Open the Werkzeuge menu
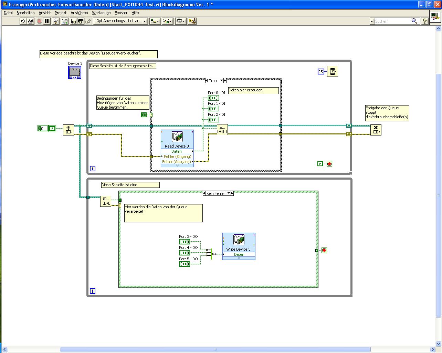This screenshot has height=353, width=442. (101, 13)
